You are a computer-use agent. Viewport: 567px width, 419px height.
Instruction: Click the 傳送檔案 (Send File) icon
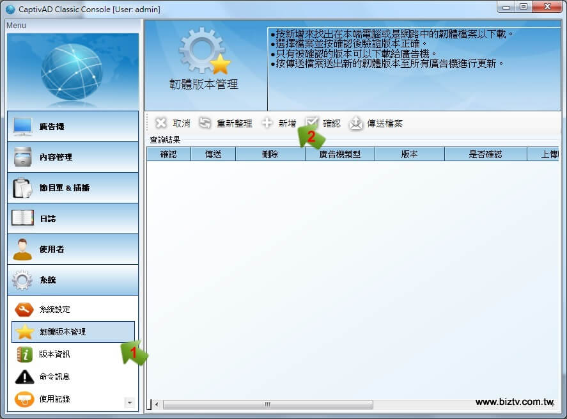[x=356, y=123]
